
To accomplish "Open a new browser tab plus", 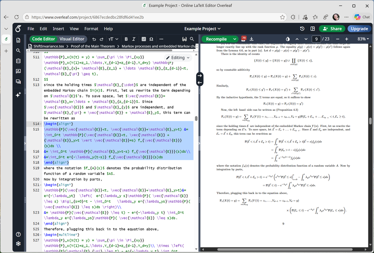I will (6, 51).
